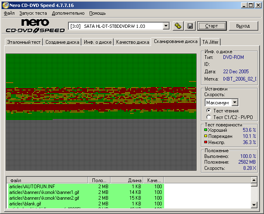The width and height of the screenshot is (264, 214).
Task: Open the drive selection dropdown
Action: point(166,26)
